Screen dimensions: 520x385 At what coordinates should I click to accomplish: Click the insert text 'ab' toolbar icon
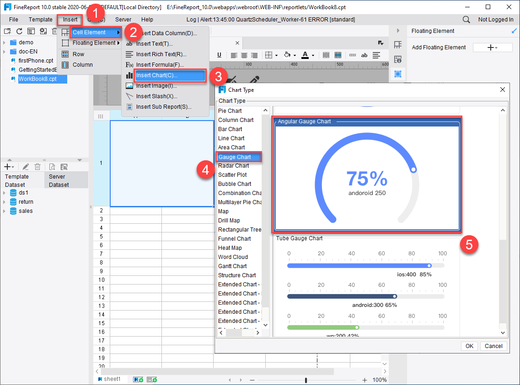point(364,55)
